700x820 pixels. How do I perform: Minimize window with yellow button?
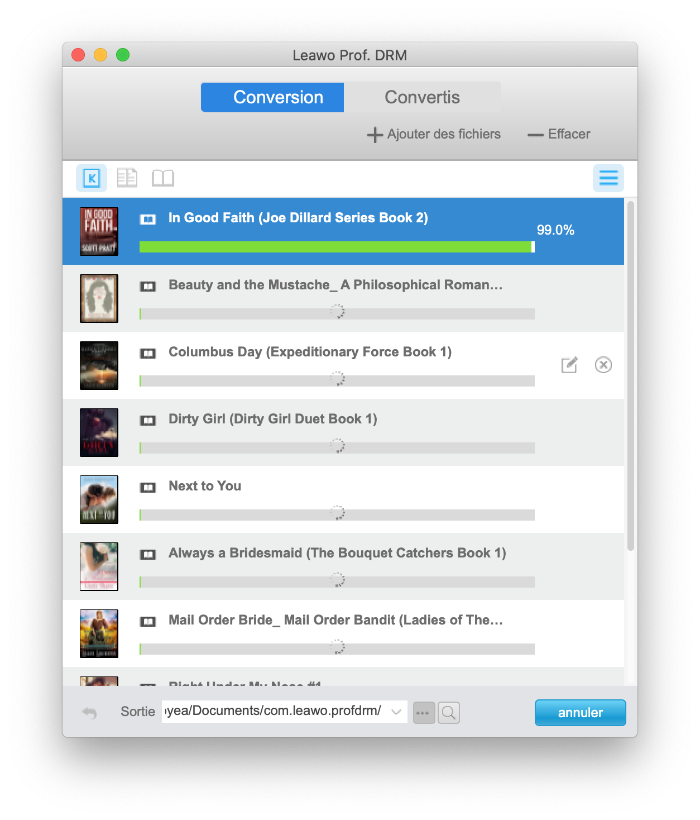[x=100, y=55]
